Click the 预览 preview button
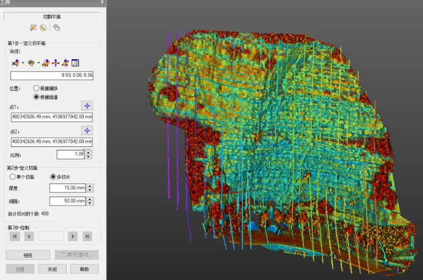Image resolution: width=423 pixels, height=280 pixels. click(x=28, y=255)
